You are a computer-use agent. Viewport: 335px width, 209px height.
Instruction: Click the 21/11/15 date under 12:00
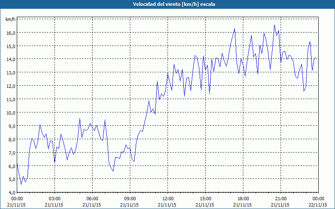tap(167, 205)
